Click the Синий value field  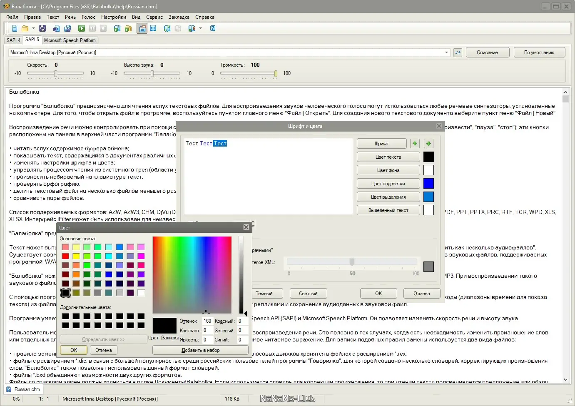point(242,340)
